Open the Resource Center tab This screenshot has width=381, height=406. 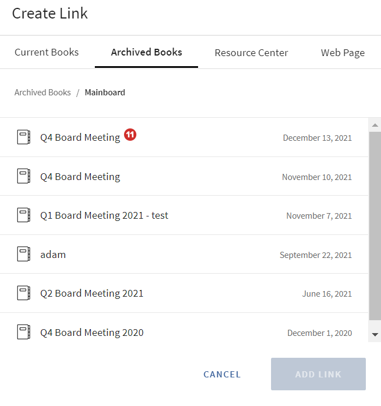click(251, 53)
